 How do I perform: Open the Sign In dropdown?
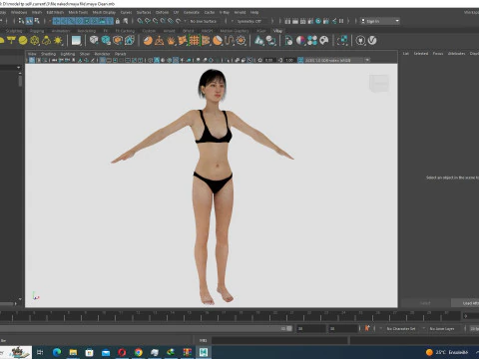tap(379, 21)
